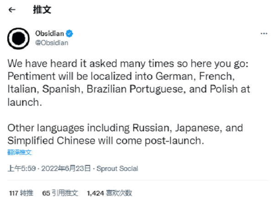Click the blue verified badge
Viewport: 274px width, 201px height.
pos(69,34)
